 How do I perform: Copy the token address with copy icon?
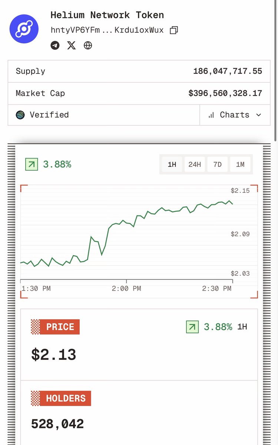[174, 30]
